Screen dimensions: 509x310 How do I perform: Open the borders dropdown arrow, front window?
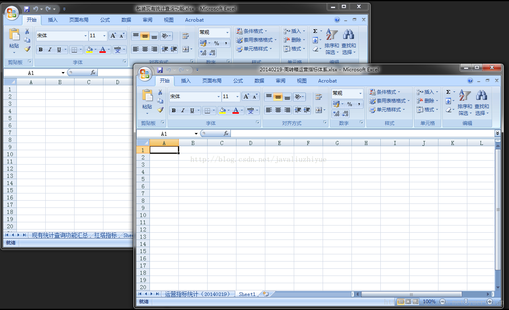(x=214, y=111)
